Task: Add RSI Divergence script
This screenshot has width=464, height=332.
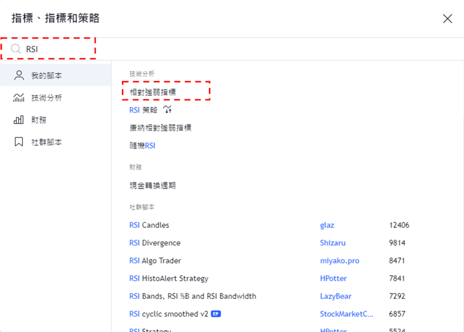Action: tap(155, 243)
